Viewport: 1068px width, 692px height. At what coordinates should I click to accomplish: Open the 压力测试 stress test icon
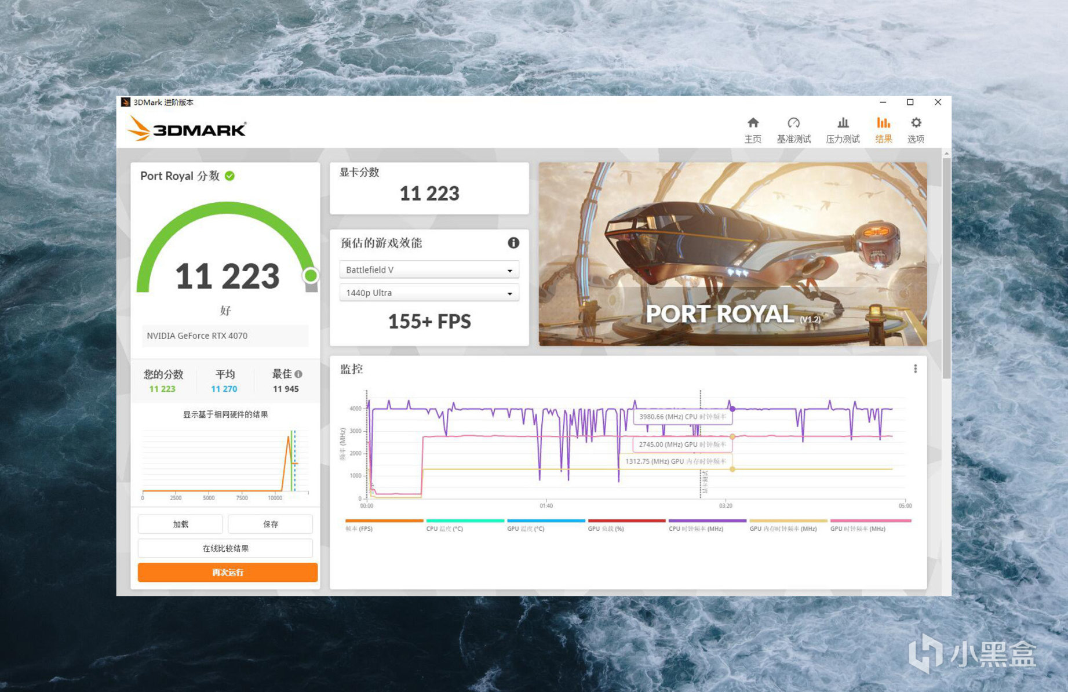click(x=843, y=123)
